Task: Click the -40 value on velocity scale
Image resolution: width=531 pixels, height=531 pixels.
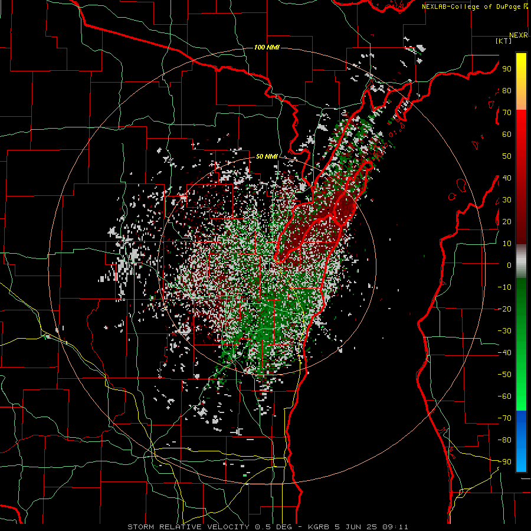Action: 504,353
